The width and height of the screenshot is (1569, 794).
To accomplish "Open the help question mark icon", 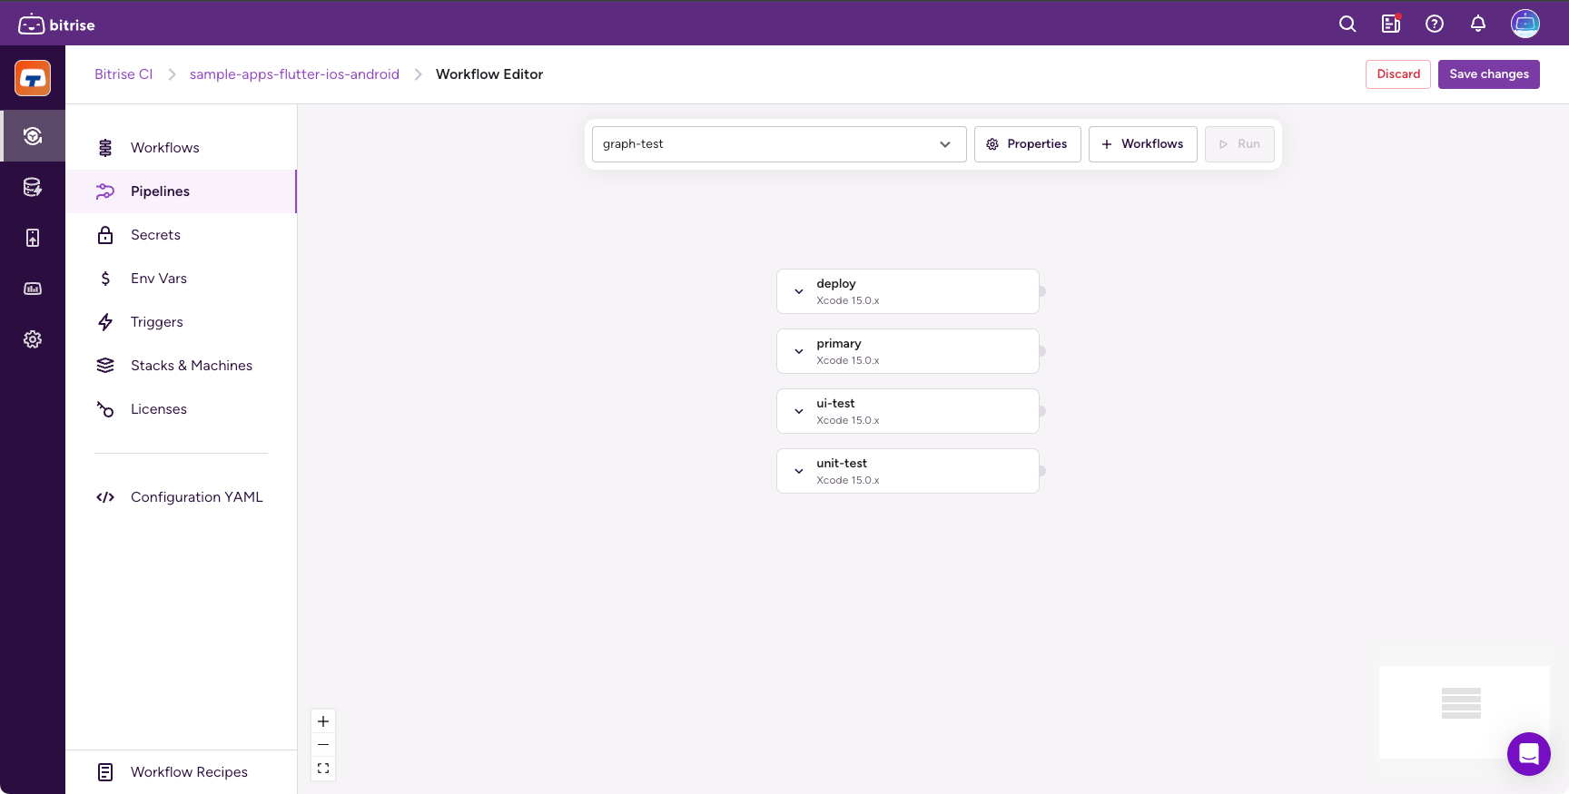I will coord(1435,25).
